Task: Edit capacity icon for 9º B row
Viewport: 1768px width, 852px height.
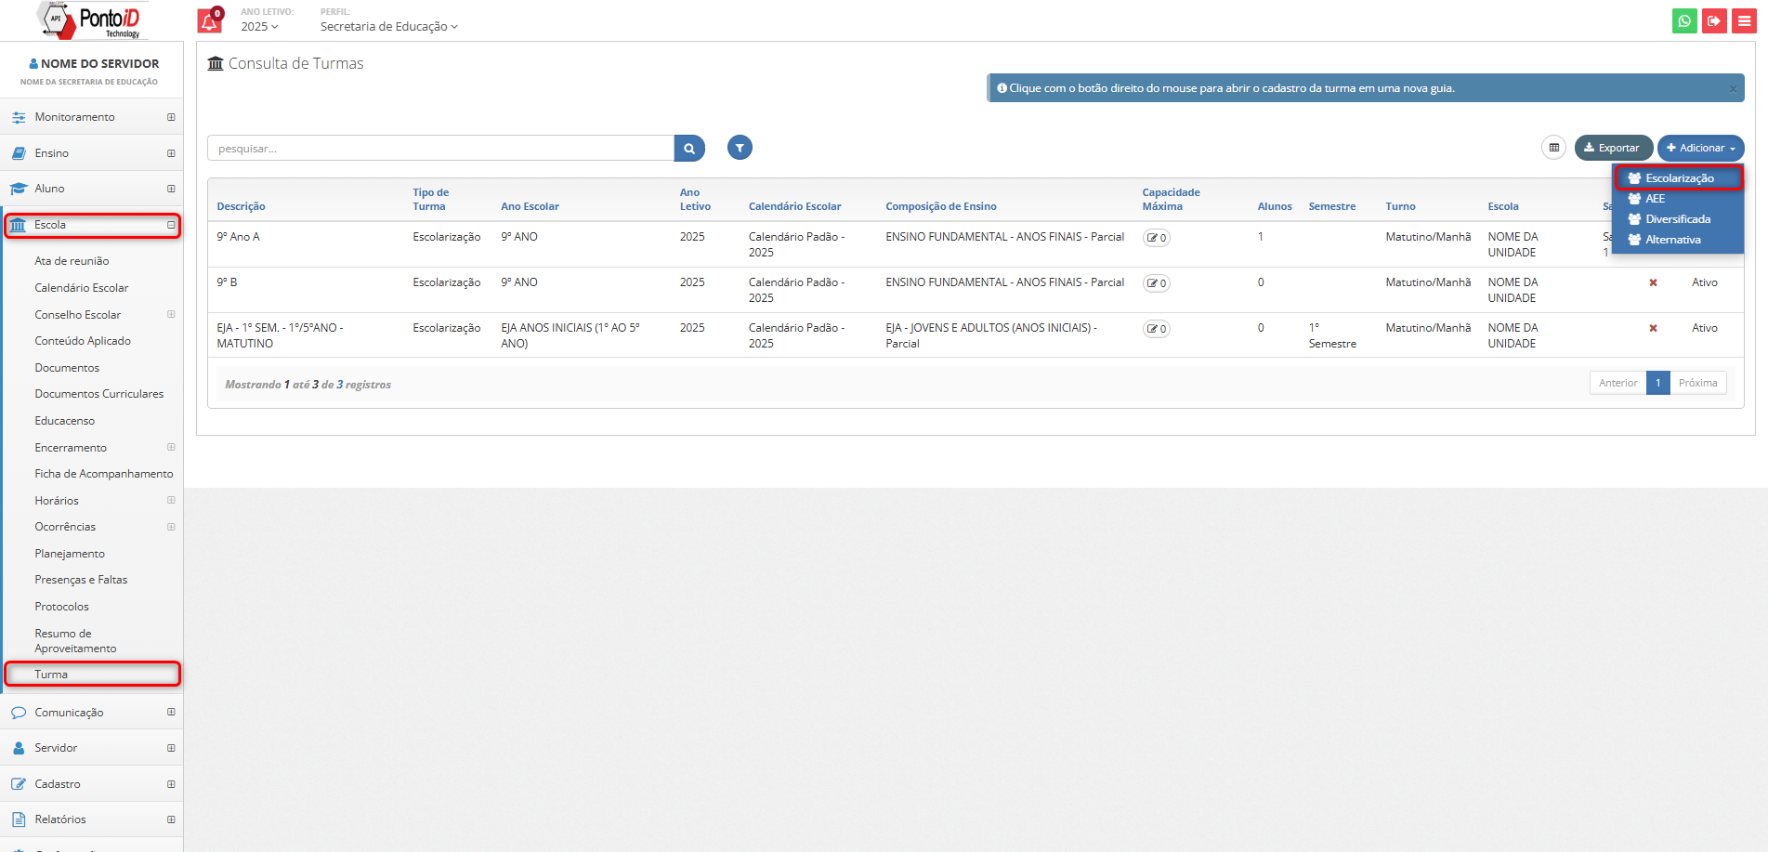Action: point(1156,283)
